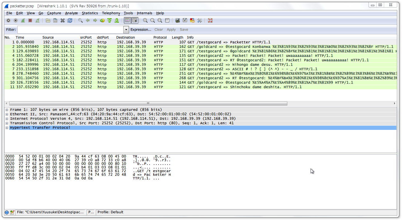Open the Edit menu
This screenshot has height=220, width=402.
20,13
